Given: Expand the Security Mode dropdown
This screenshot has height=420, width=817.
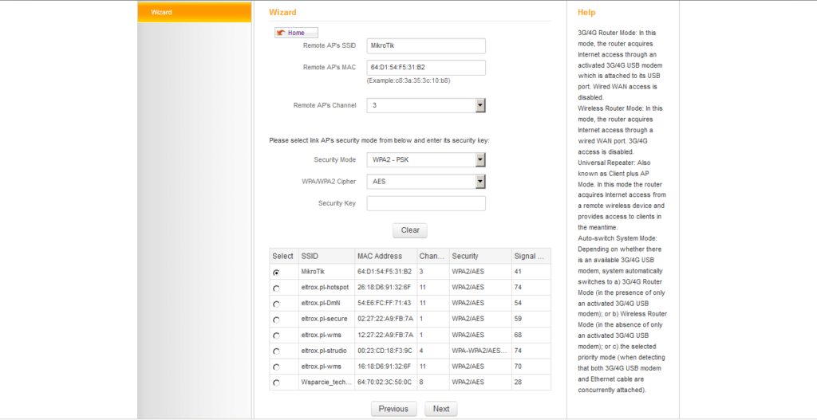Looking at the screenshot, I should [426, 160].
